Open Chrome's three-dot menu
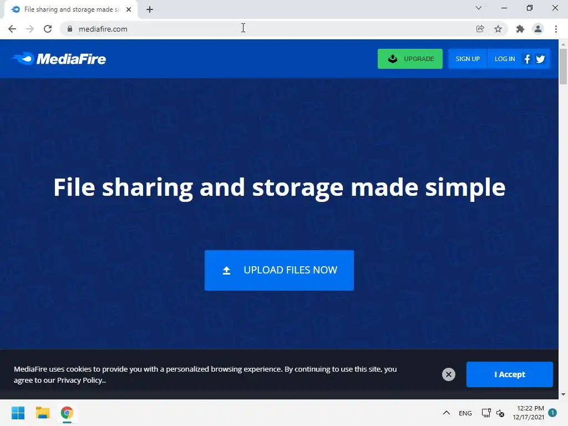 pyautogui.click(x=556, y=29)
